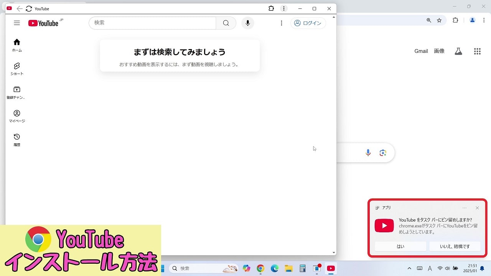This screenshot has width=491, height=276.
Task: Open 登録チャンネル subscriptions in sidebar
Action: coord(17,93)
